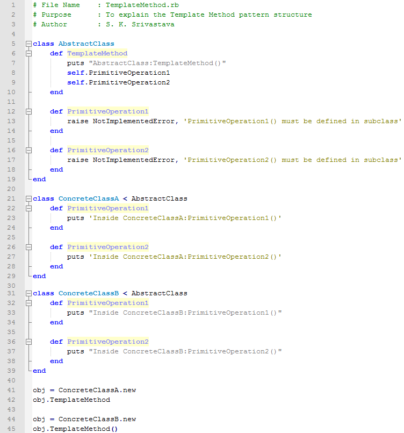The image size is (404, 433).
Task: Collapse ConcreteClassB class fold marker
Action: (x=28, y=293)
